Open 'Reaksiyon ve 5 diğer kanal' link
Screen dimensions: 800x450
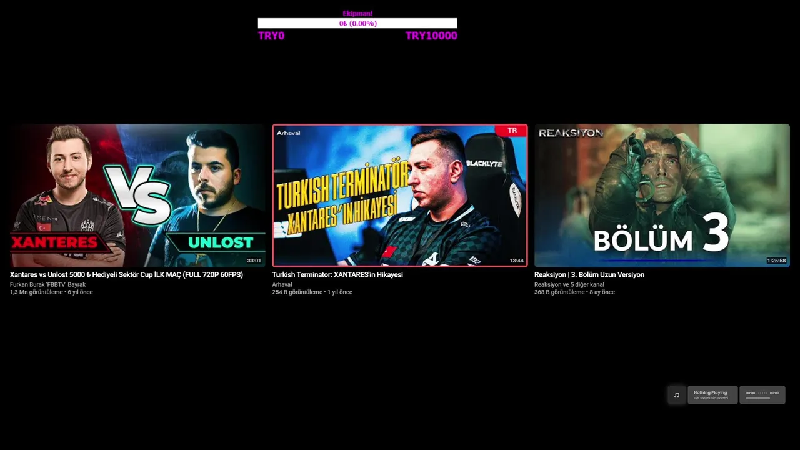569,285
